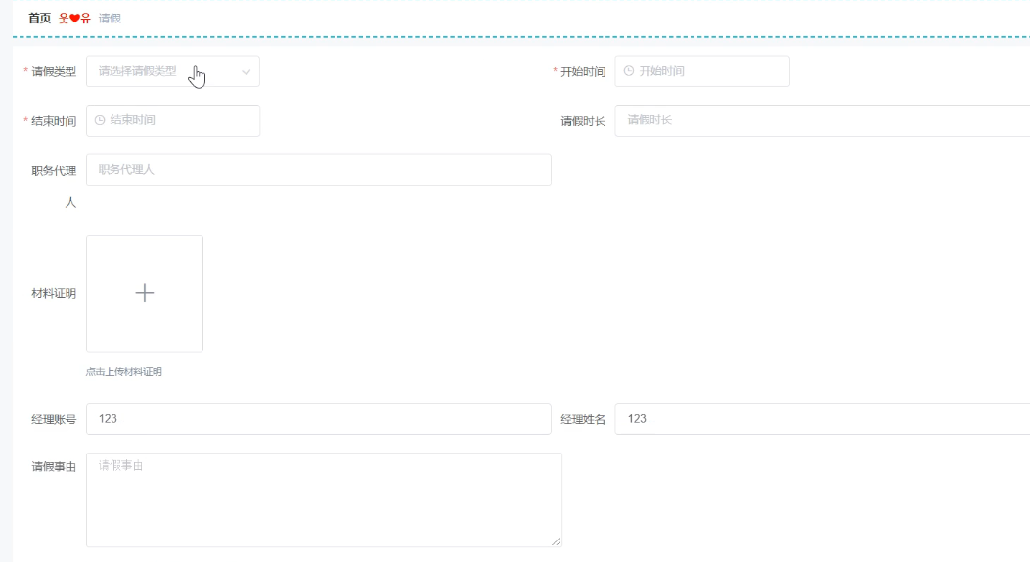This screenshot has width=1030, height=562.
Task: Focus the 职务代理人 input field
Action: (318, 169)
